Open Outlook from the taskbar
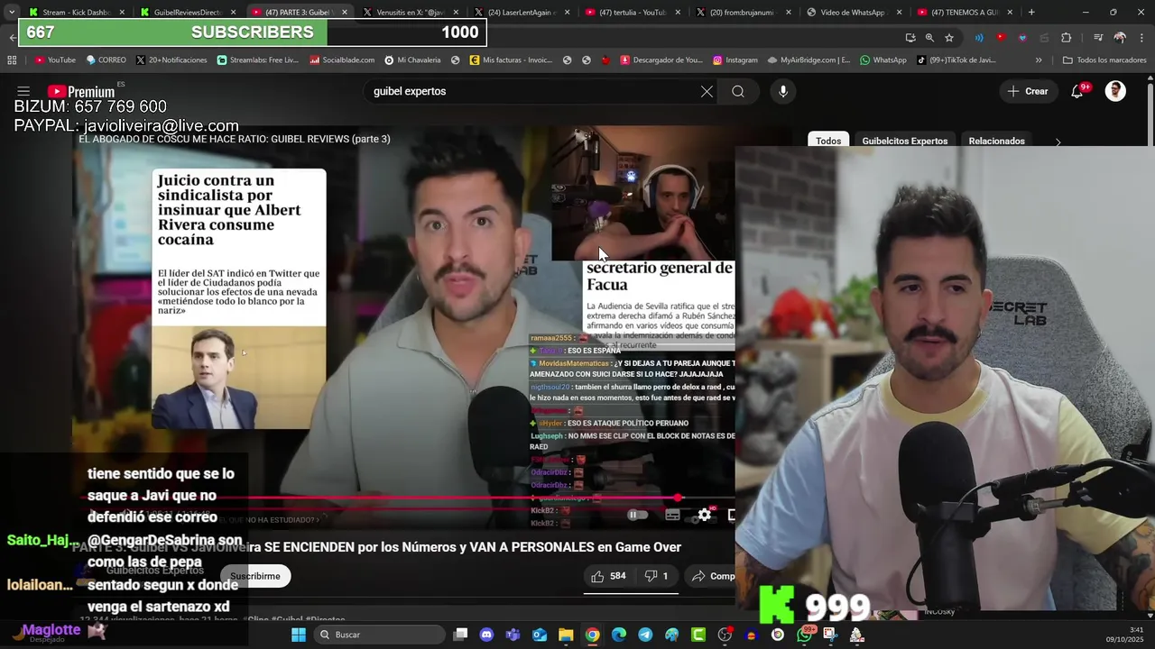The image size is (1155, 649). (x=540, y=635)
